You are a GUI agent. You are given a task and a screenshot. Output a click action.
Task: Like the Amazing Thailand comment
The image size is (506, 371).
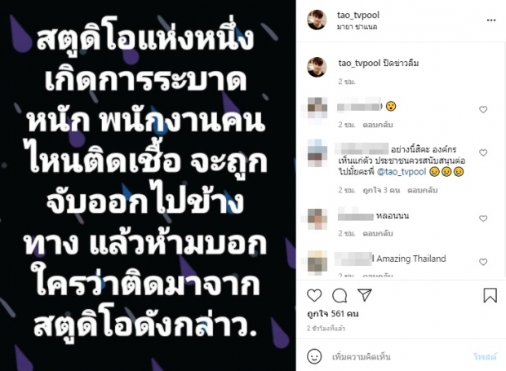pos(483,262)
